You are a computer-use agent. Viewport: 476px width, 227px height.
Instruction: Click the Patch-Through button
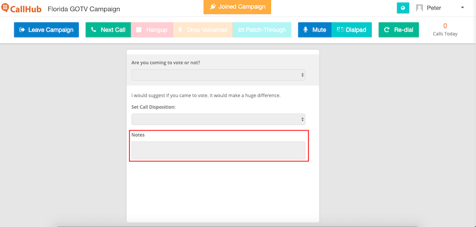(x=262, y=30)
